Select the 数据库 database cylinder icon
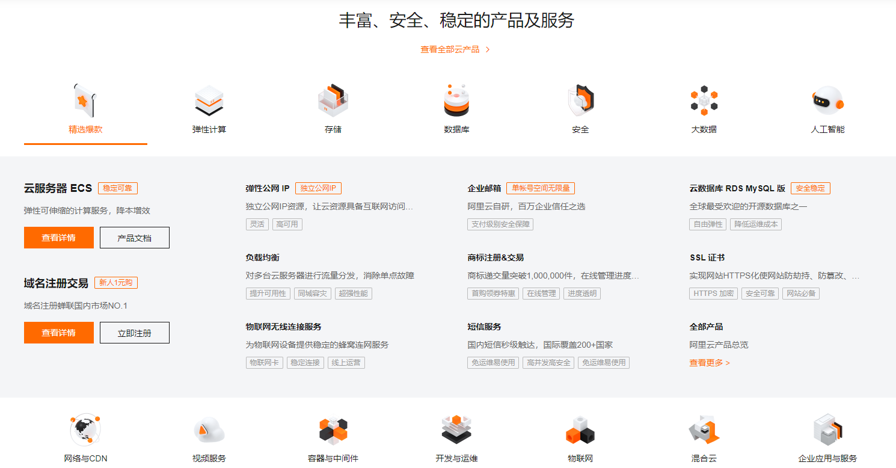Viewport: 896px width, 468px height. 456,100
